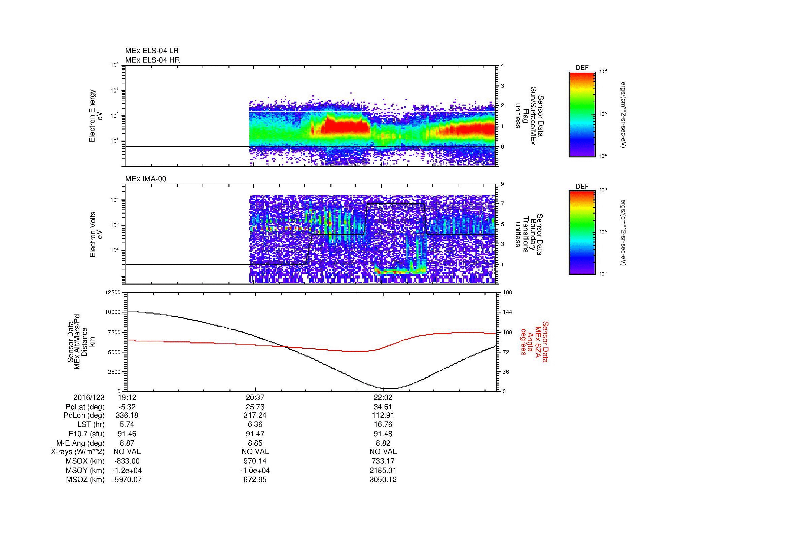Select the 'MSOY (km)' row label
This screenshot has width=787, height=556.
(86, 470)
